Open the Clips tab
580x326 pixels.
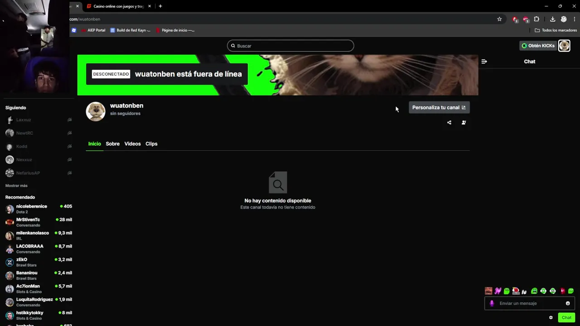[x=151, y=144]
